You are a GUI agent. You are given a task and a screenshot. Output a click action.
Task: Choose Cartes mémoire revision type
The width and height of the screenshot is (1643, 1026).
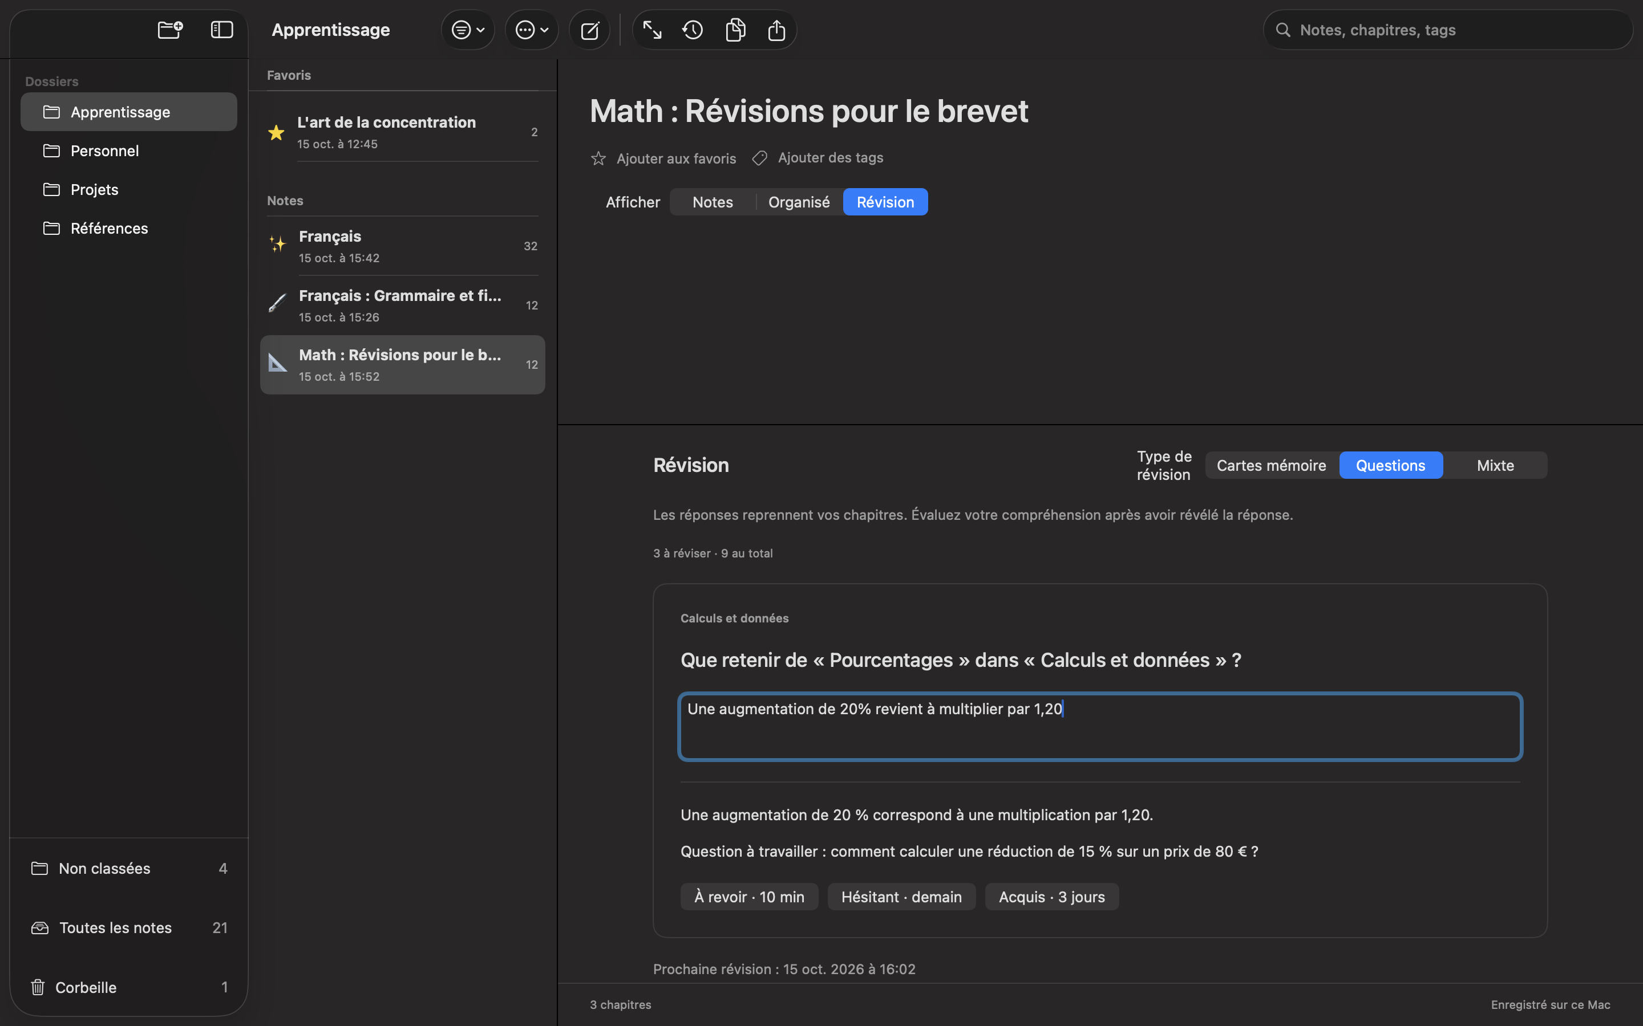[x=1271, y=466]
